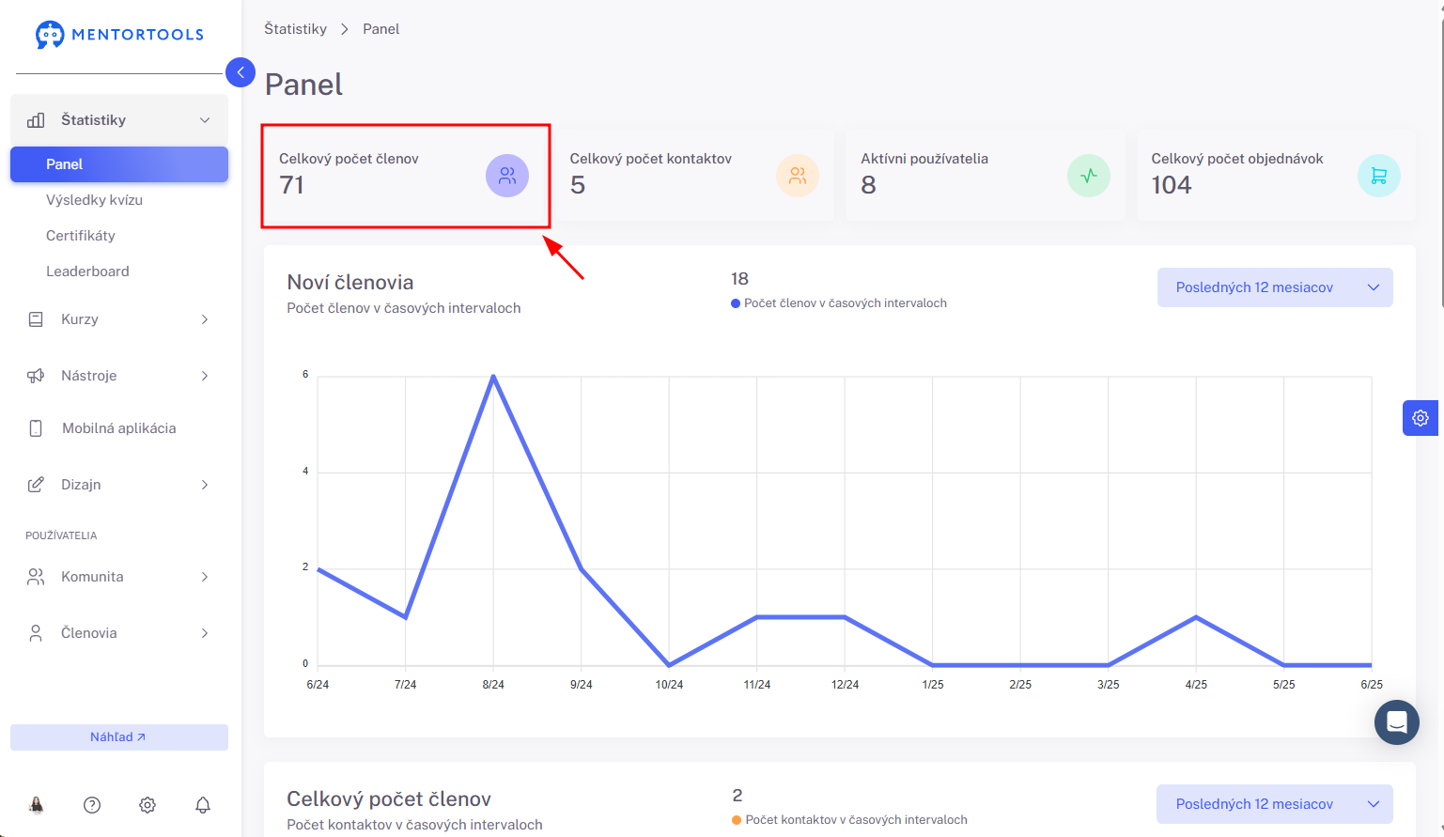Collapse the sidebar with the blue arrow button
This screenshot has width=1444, height=837.
click(241, 72)
